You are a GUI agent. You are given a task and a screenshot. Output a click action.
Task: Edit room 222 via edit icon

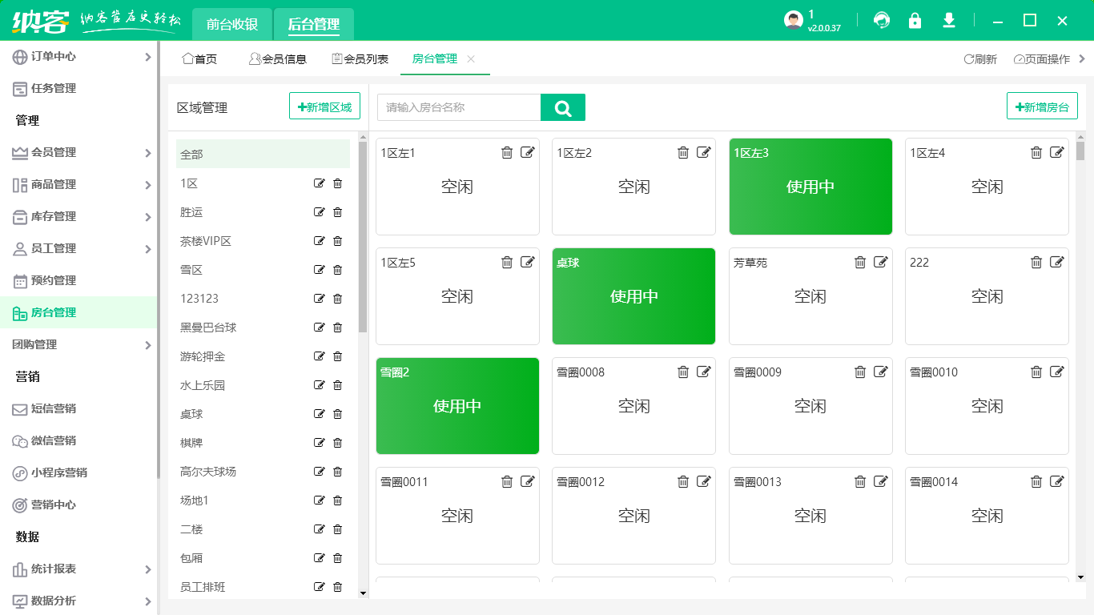coord(1057,262)
